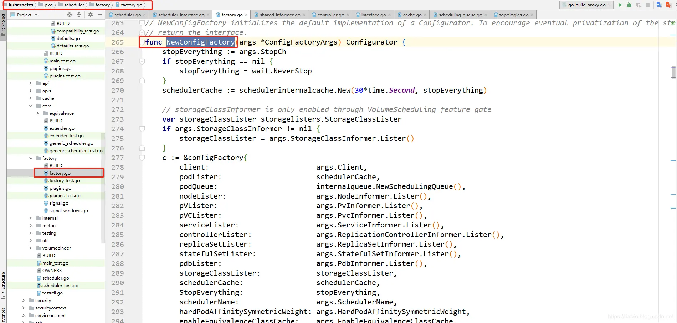Expand the equivalence folder
The image size is (677, 323).
coord(38,113)
